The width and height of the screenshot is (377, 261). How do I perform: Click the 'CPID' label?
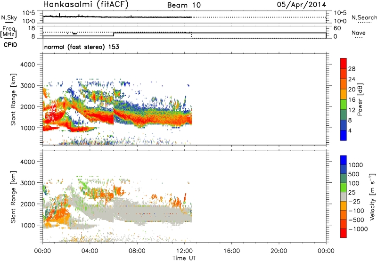[10, 45]
